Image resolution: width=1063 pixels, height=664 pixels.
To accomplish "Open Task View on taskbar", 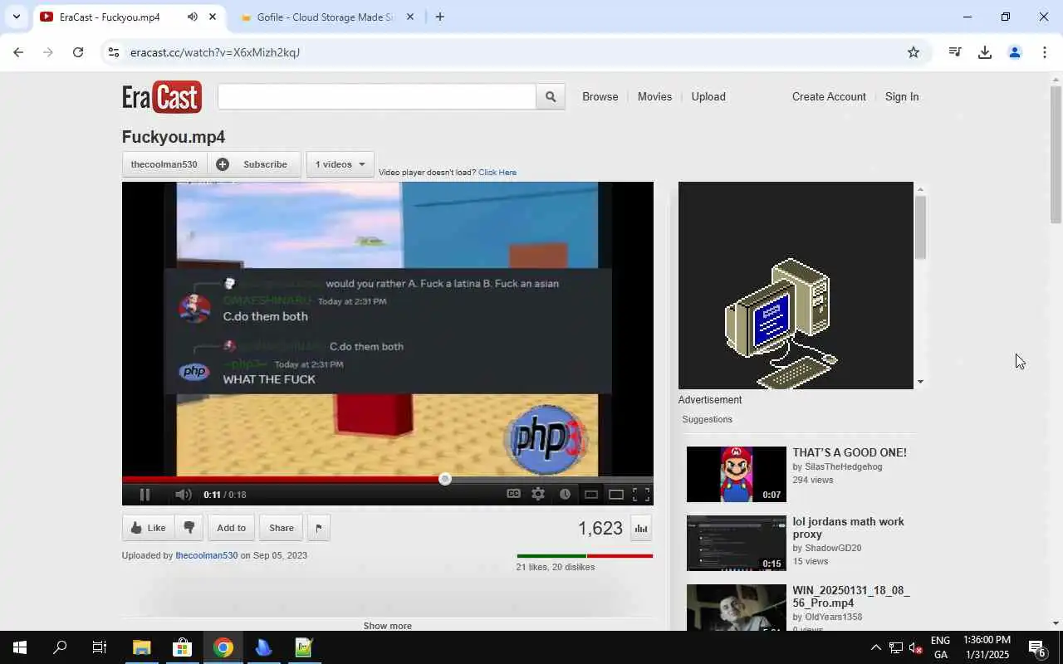I will 100,647.
